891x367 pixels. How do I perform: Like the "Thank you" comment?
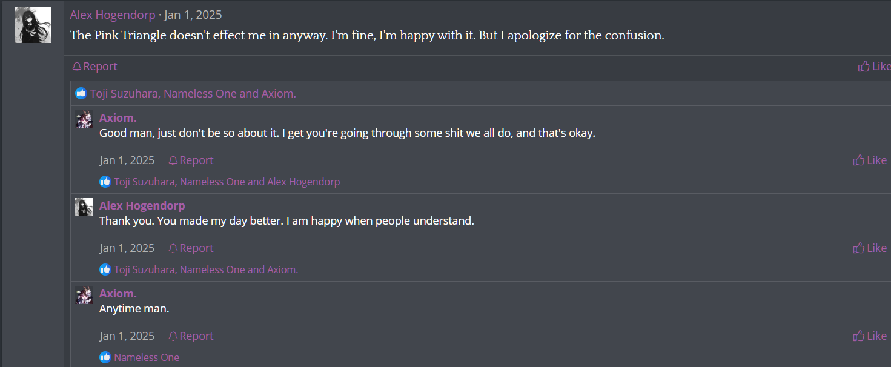pyautogui.click(x=870, y=248)
